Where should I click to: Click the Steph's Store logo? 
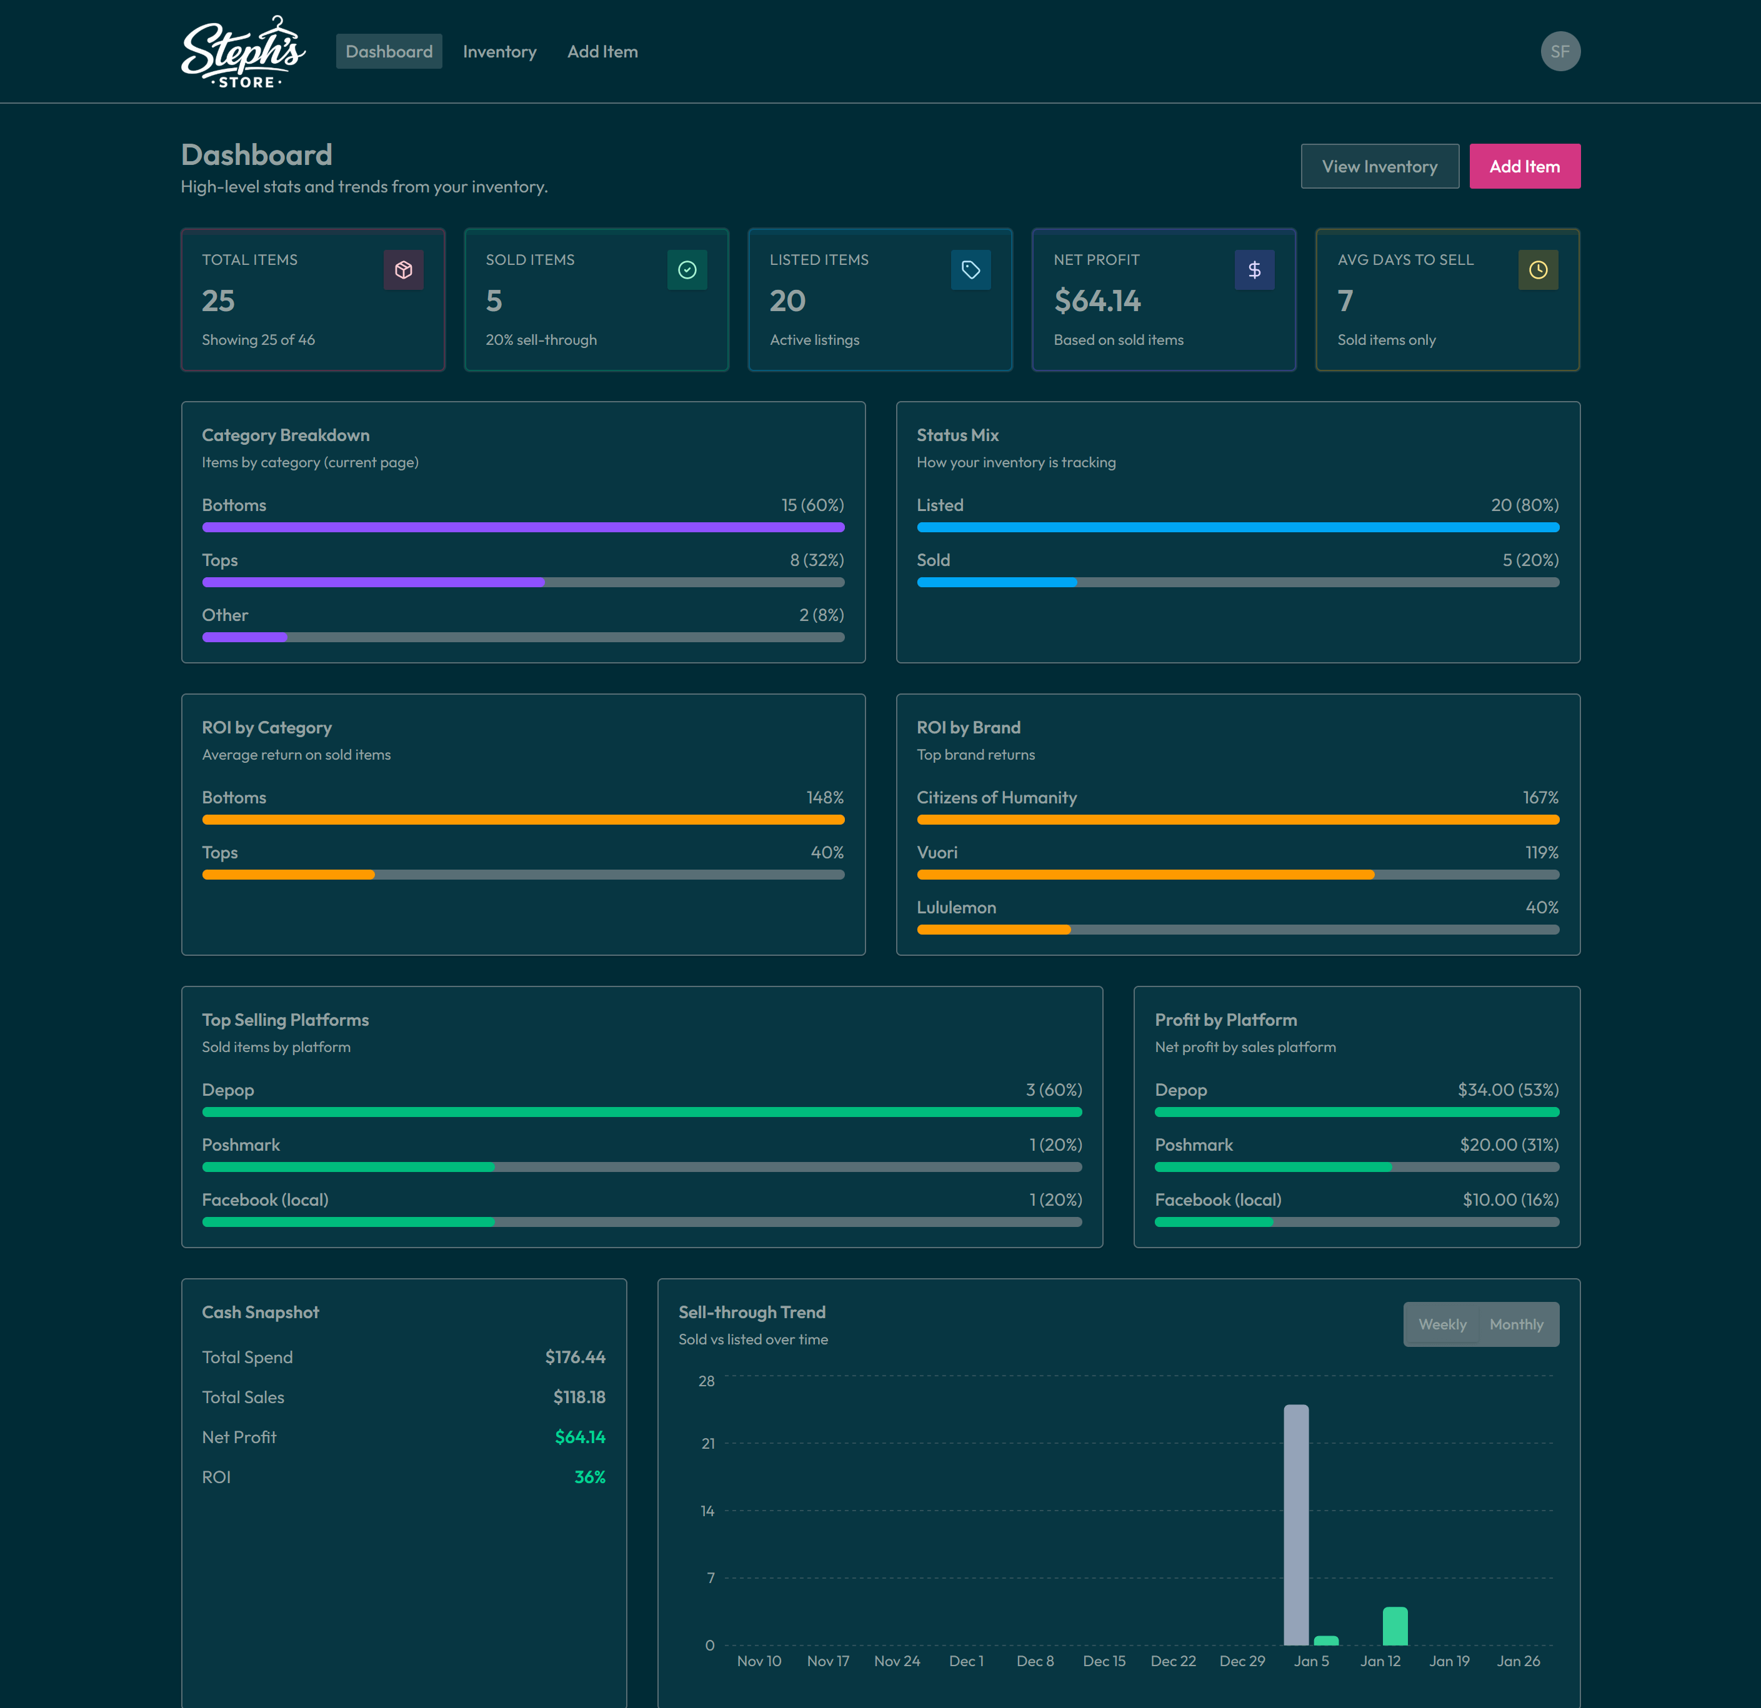[x=244, y=52]
